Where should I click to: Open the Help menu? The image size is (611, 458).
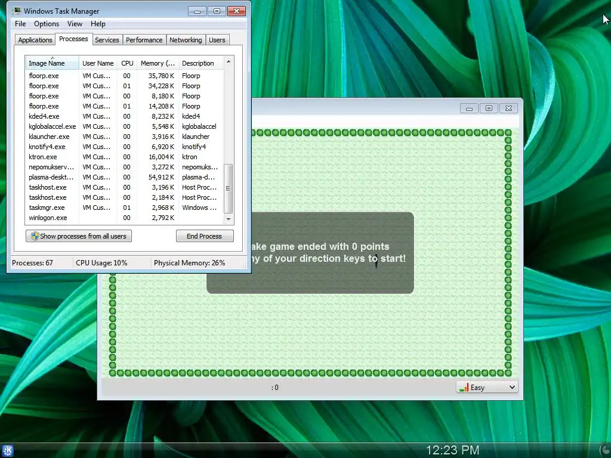[98, 24]
